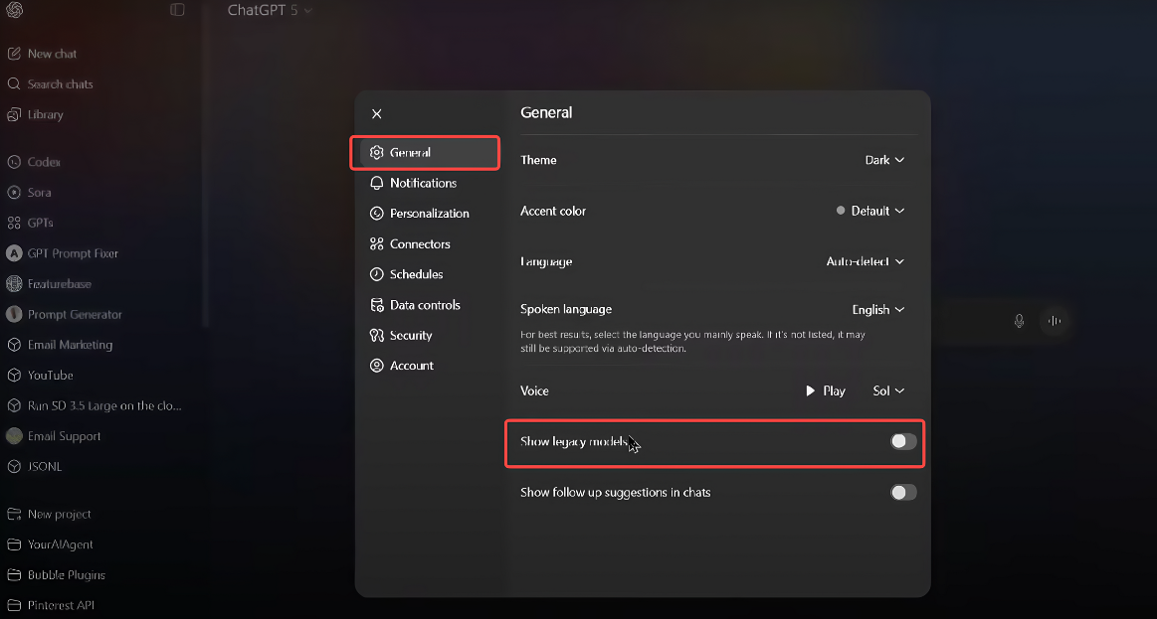Open the Spoken language selector
This screenshot has width=1157, height=619.
(x=876, y=309)
